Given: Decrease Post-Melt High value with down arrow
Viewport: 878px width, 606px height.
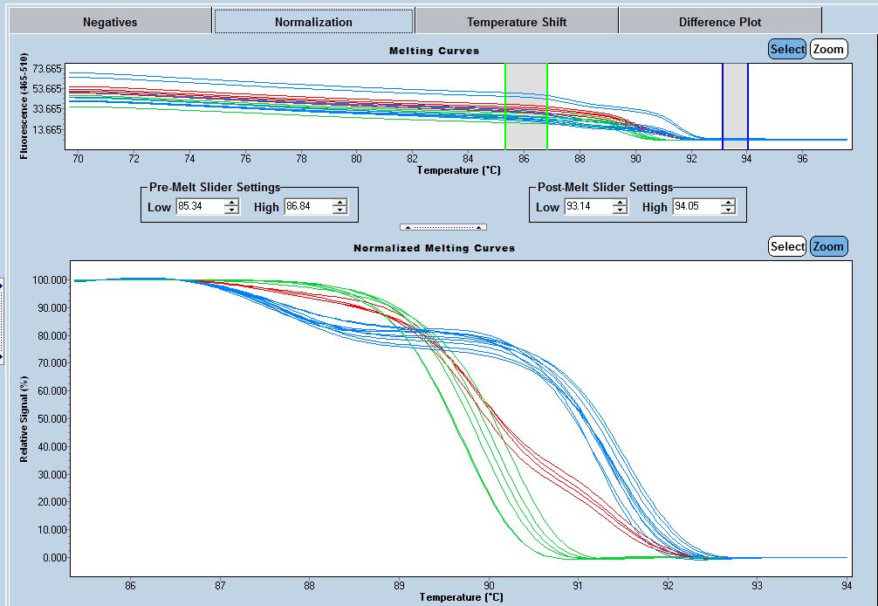Looking at the screenshot, I should (728, 210).
